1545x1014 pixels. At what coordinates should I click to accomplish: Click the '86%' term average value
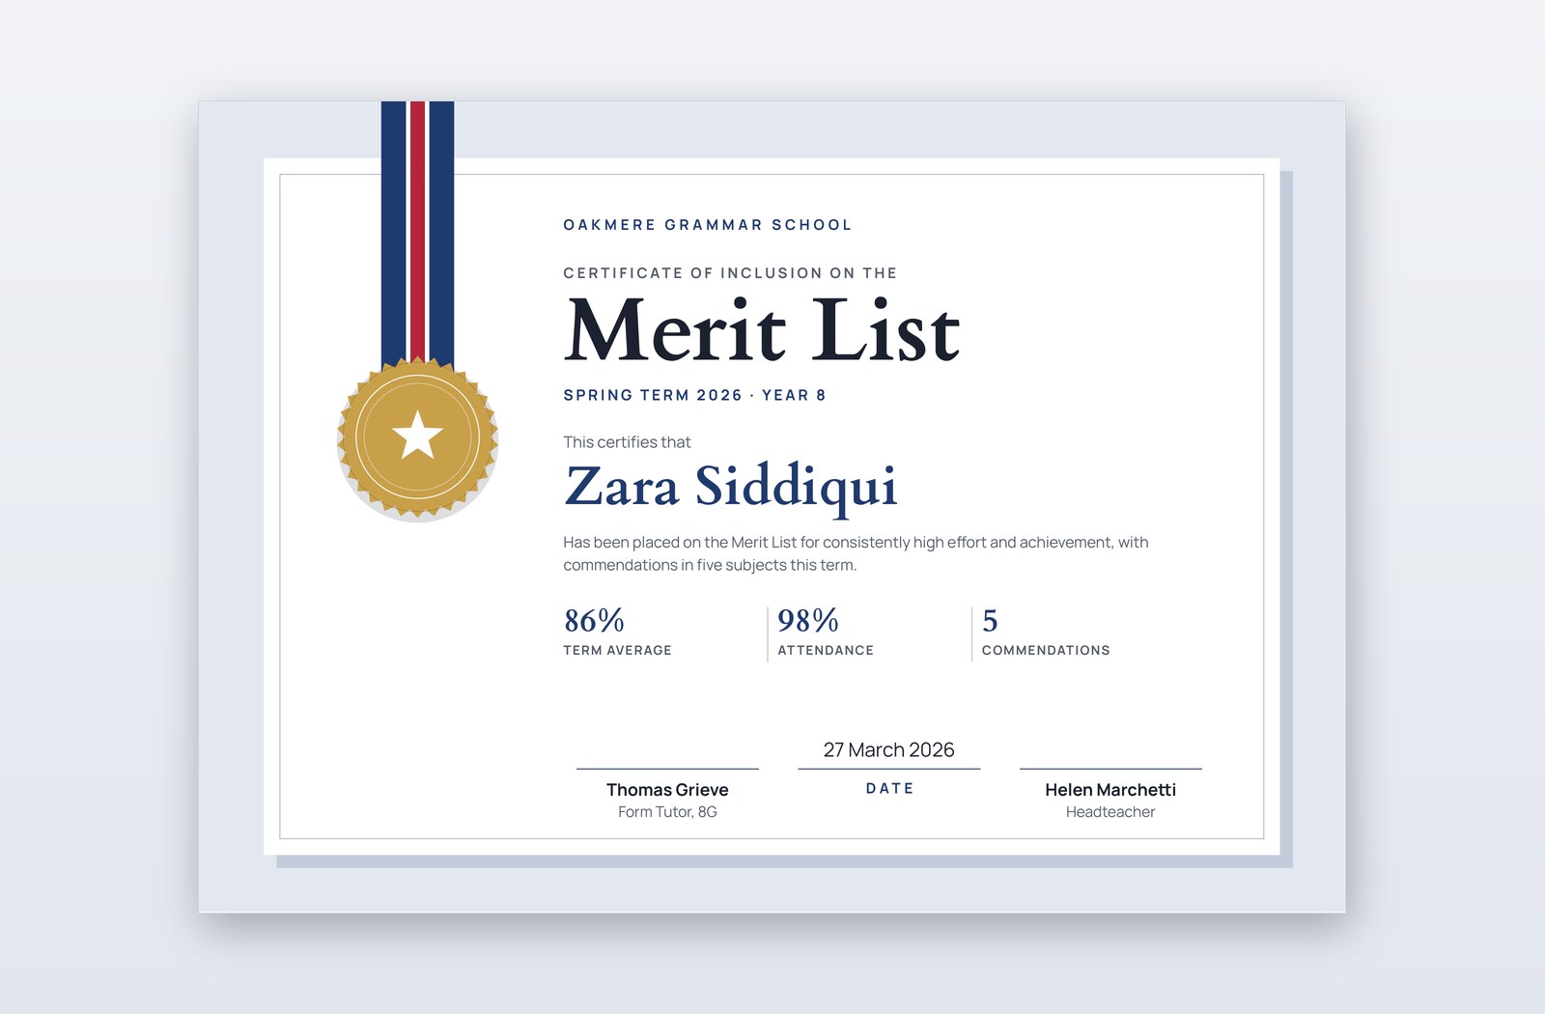(594, 620)
